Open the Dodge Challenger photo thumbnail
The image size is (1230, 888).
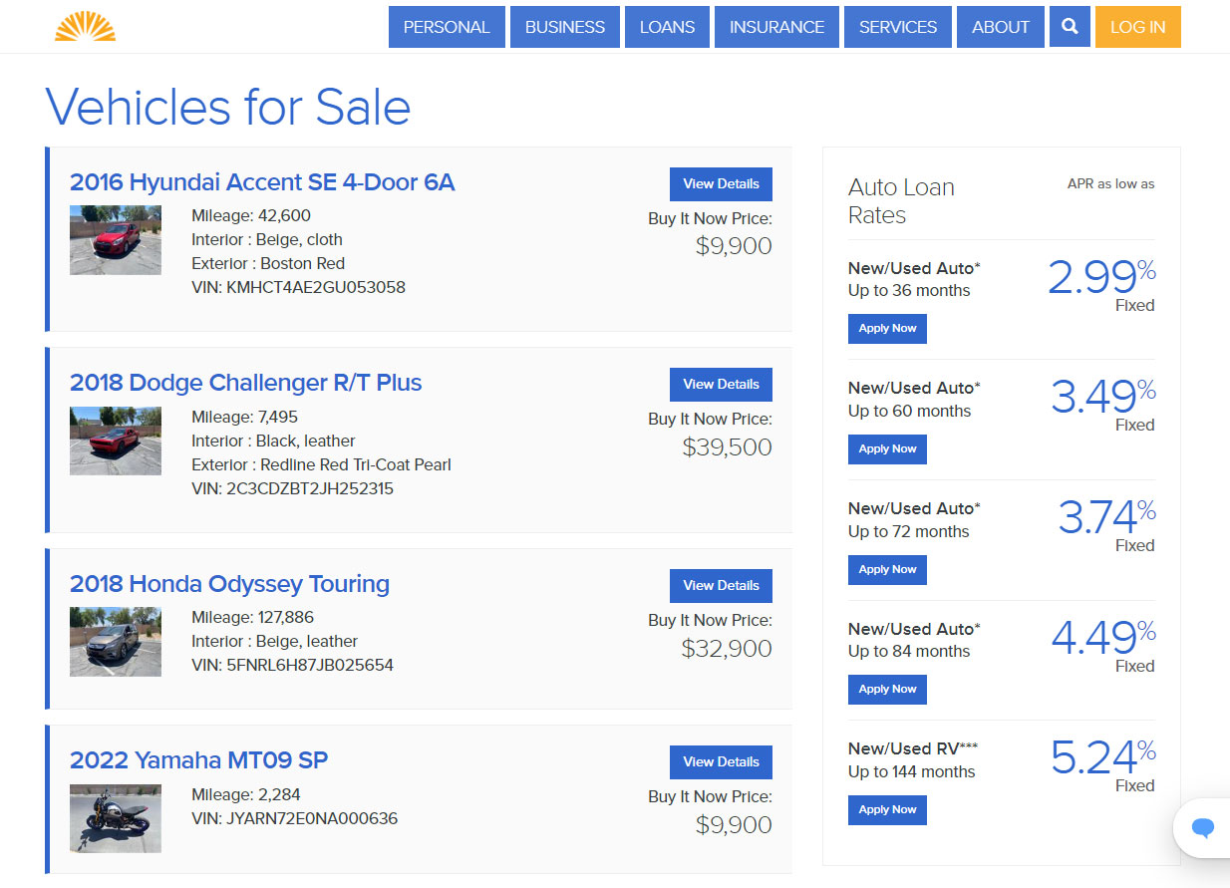tap(116, 441)
